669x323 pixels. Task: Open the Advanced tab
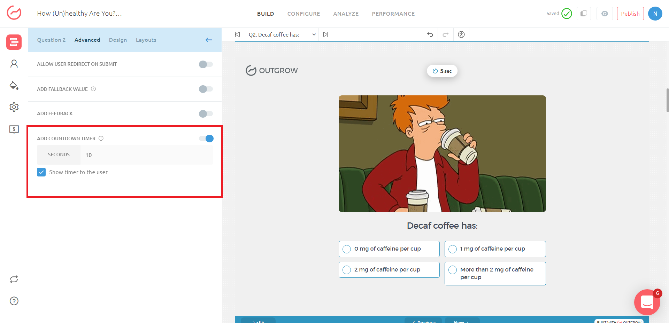[87, 40]
